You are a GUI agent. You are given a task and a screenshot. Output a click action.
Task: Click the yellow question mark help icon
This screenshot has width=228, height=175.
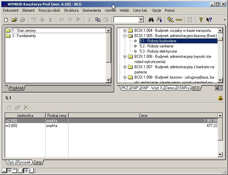[x=201, y=20]
